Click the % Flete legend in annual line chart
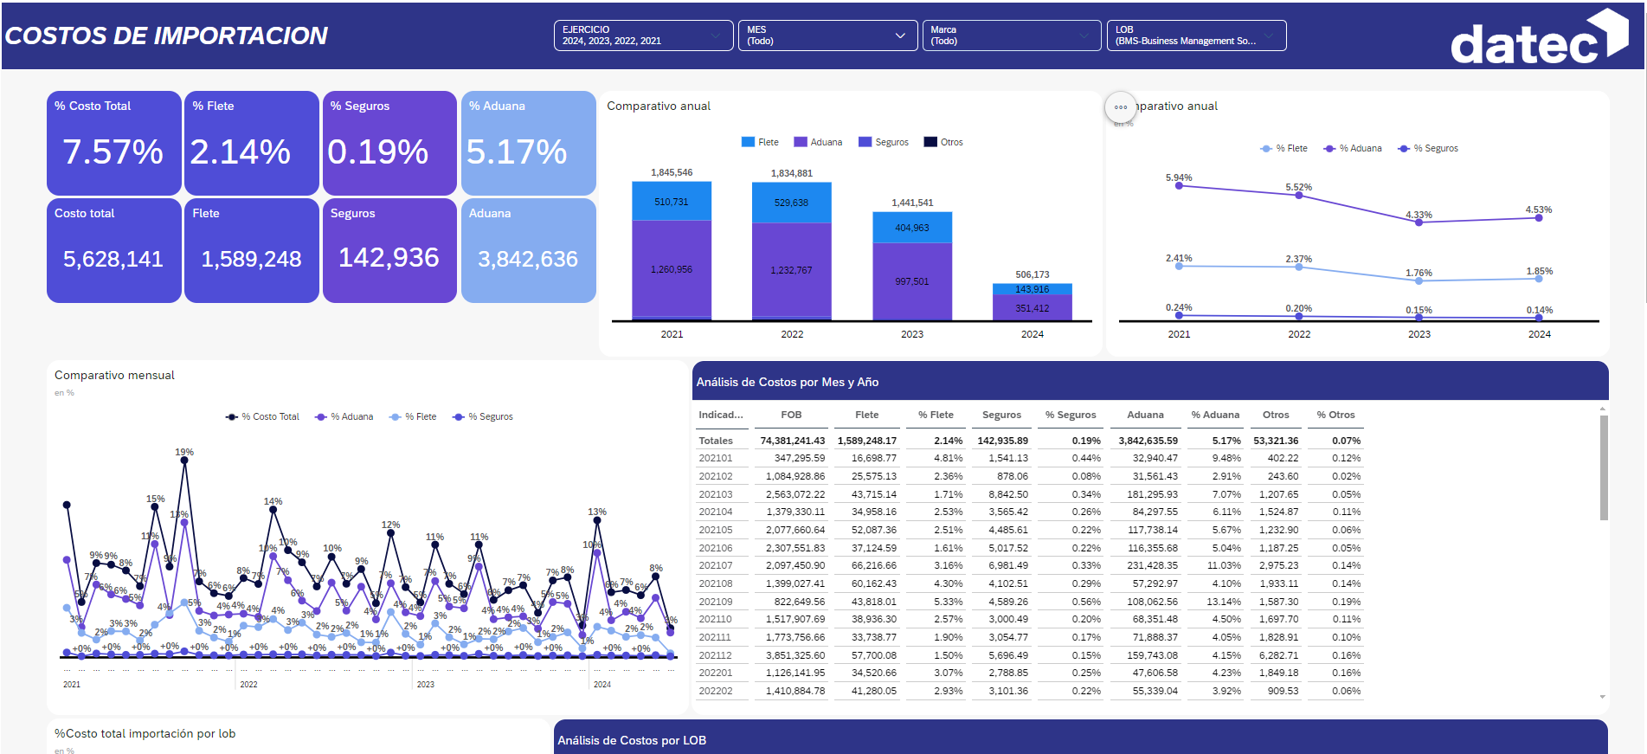The height and width of the screenshot is (754, 1647). [1284, 148]
